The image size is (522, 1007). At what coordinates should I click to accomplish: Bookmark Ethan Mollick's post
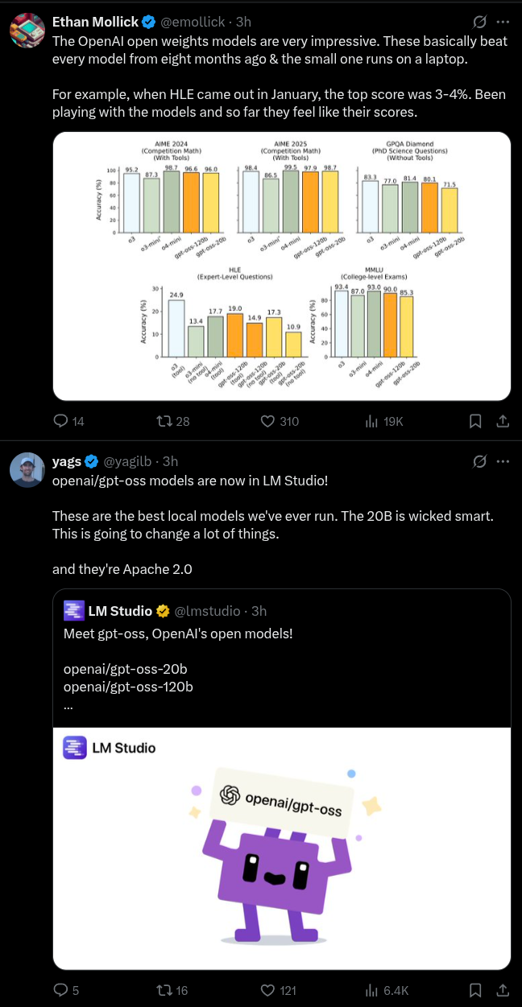[x=475, y=421]
